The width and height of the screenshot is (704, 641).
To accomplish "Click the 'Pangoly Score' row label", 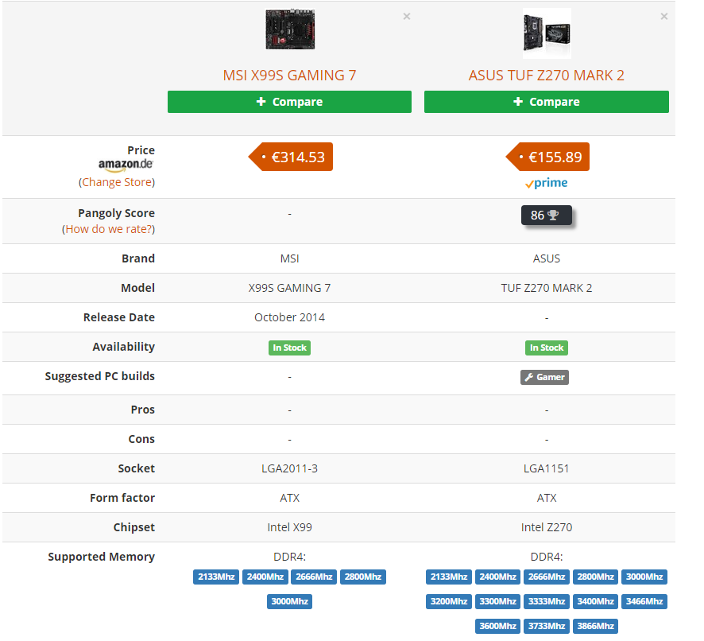I will (116, 213).
